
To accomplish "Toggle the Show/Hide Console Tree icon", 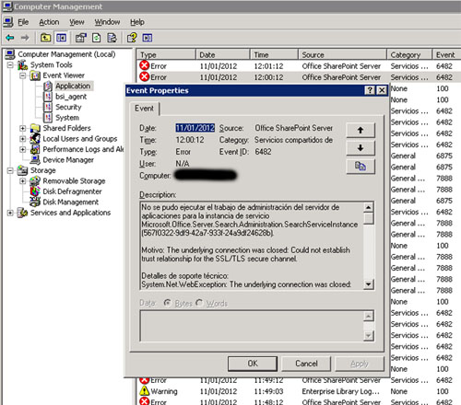I will pyautogui.click(x=61, y=38).
